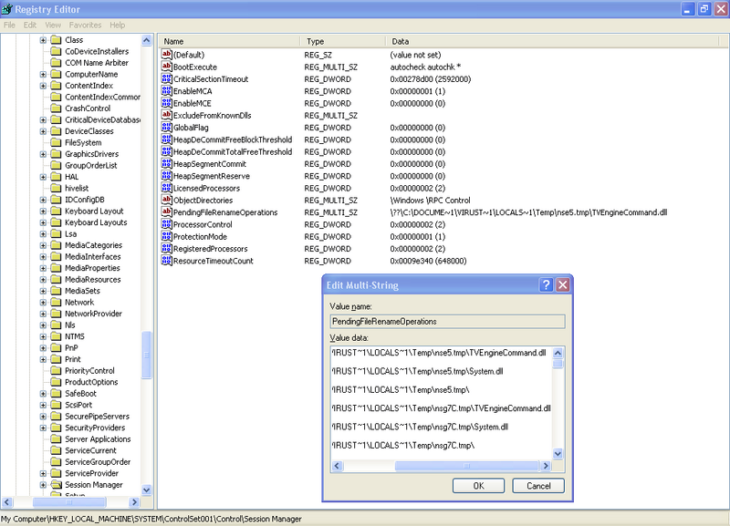Click the dialog Help question mark button

(x=545, y=284)
